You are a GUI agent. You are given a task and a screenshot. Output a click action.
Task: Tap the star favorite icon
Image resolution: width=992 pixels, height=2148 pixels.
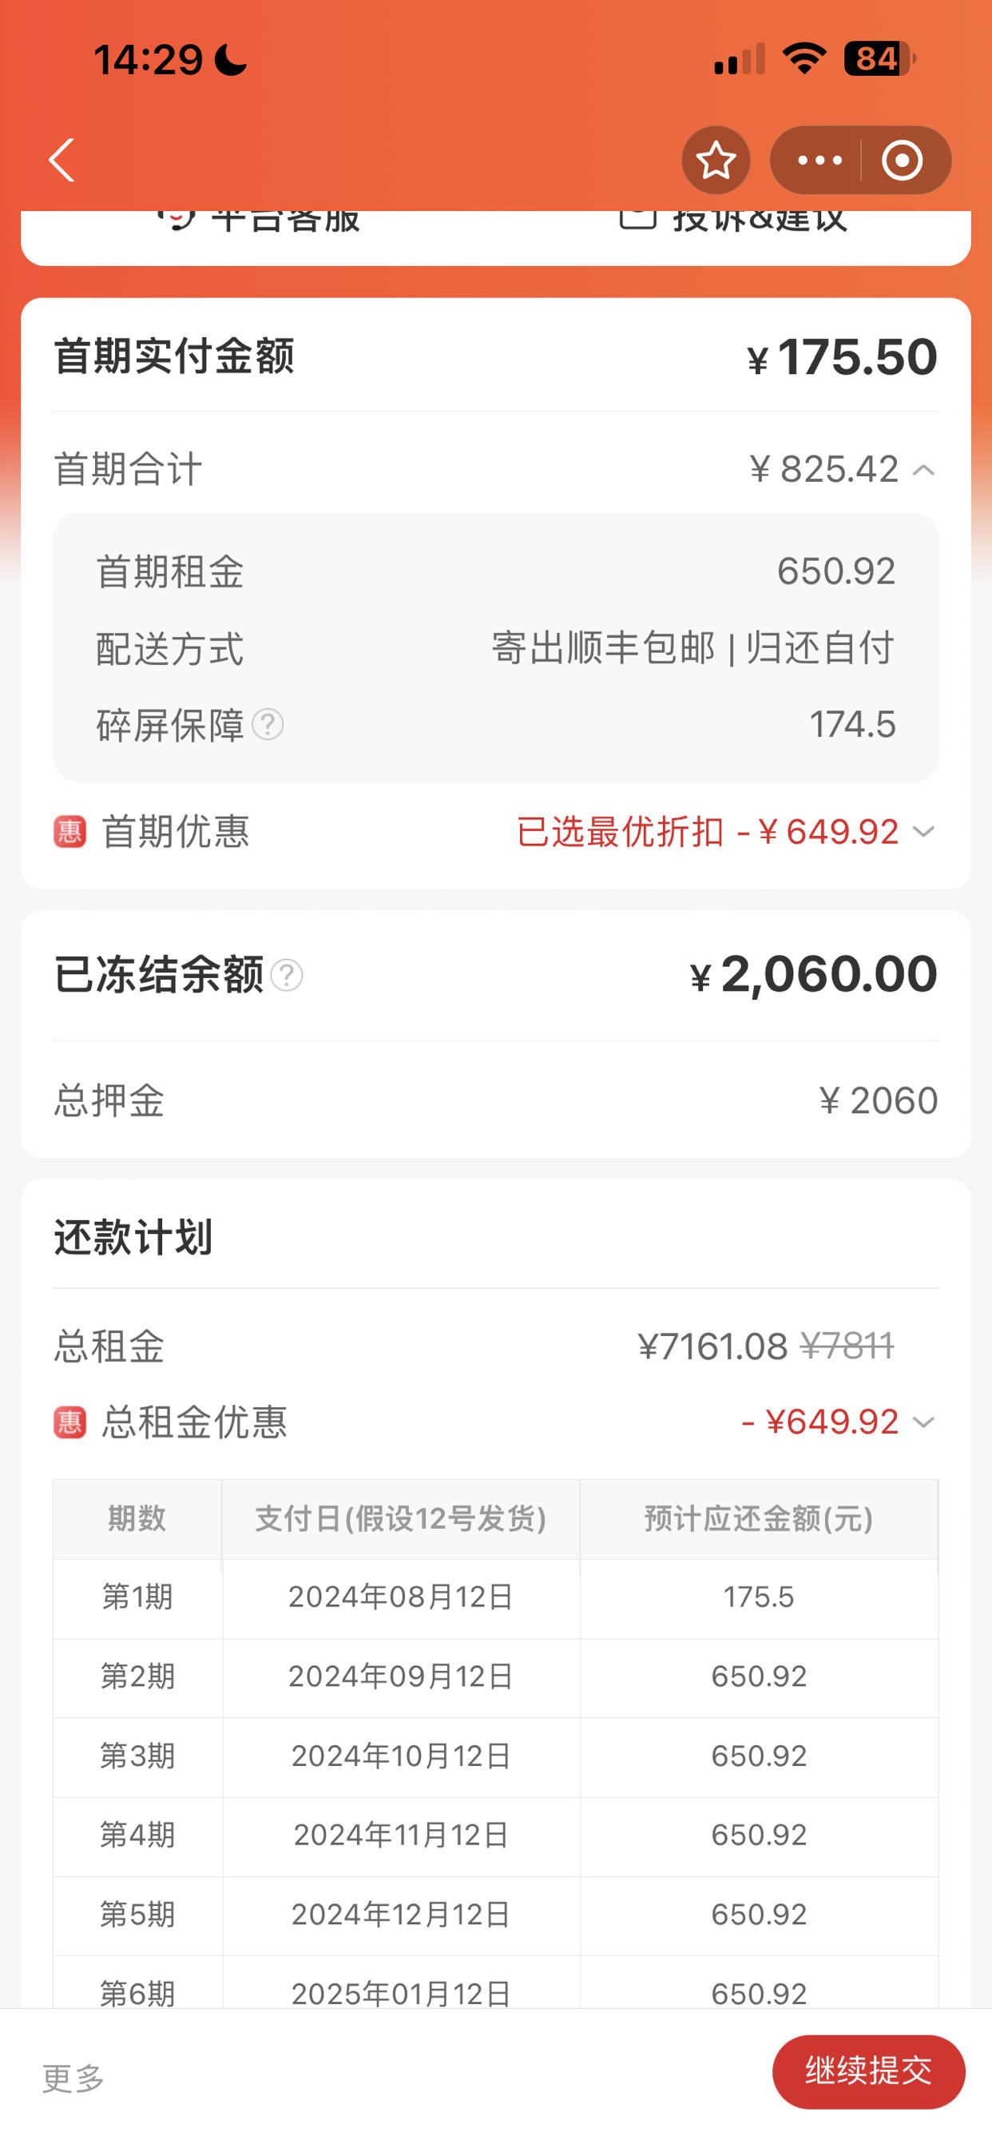pyautogui.click(x=715, y=160)
